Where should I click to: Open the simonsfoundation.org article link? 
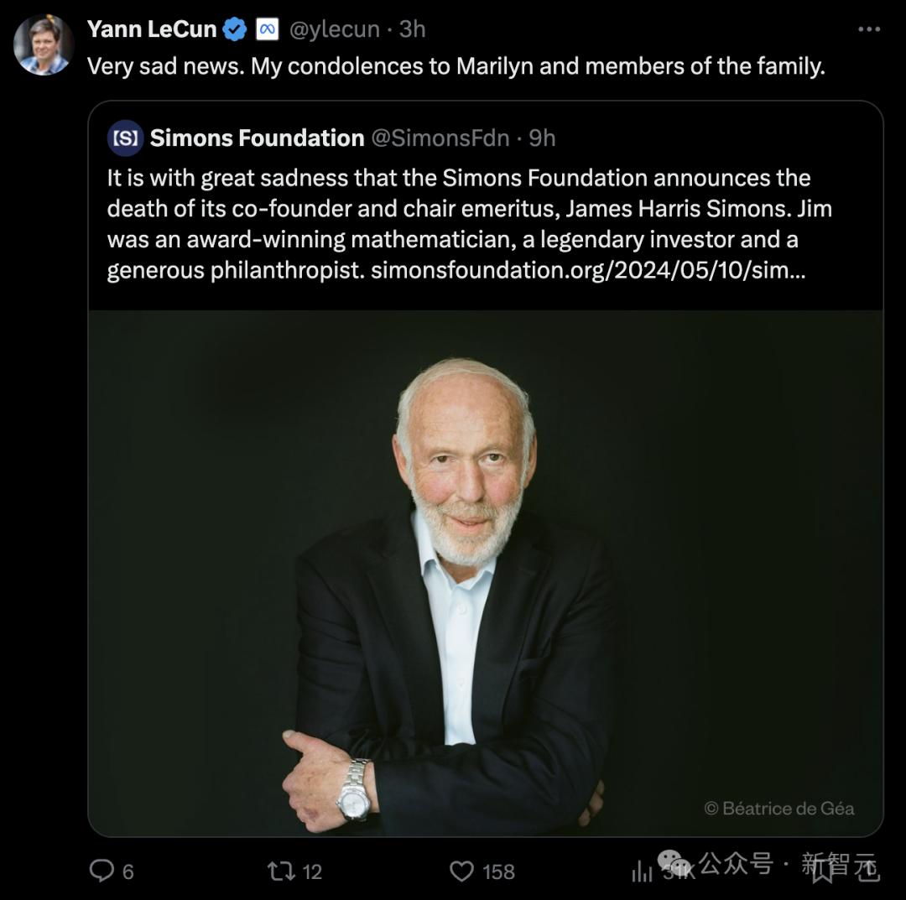(x=587, y=271)
